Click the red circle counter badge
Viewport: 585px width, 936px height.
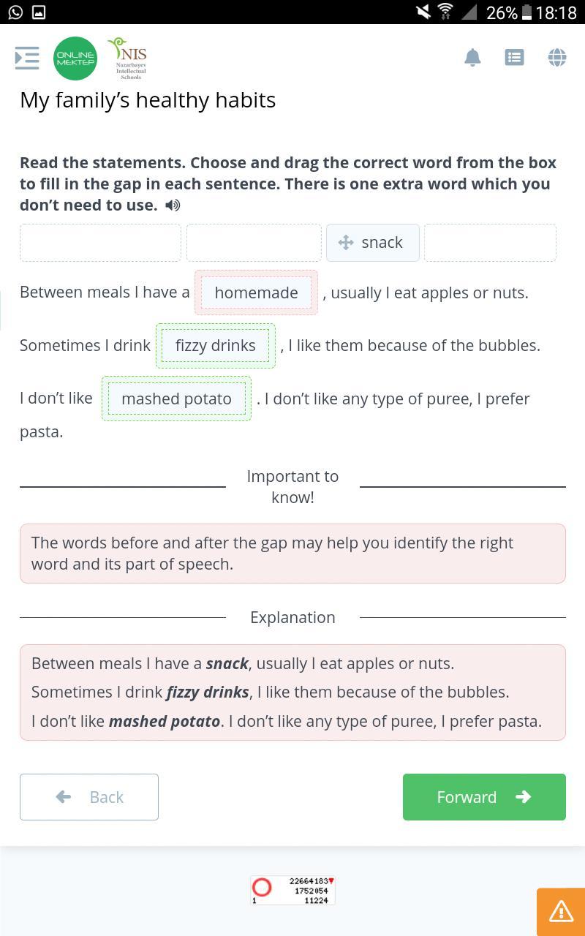click(262, 887)
